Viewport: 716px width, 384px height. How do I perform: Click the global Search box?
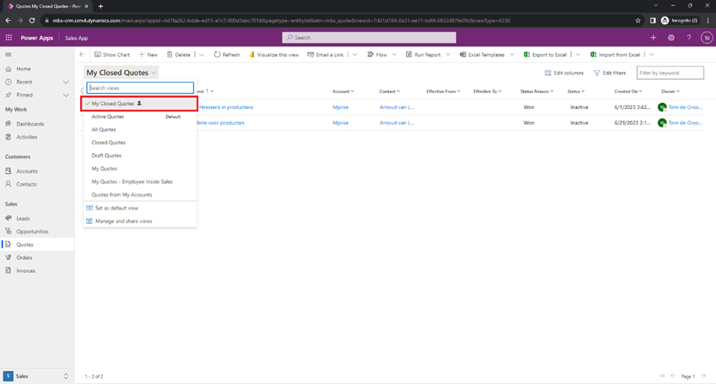pos(369,37)
